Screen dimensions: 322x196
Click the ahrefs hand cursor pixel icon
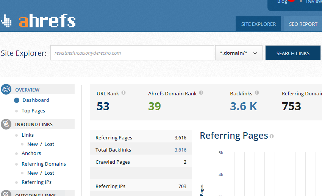pos(6,21)
